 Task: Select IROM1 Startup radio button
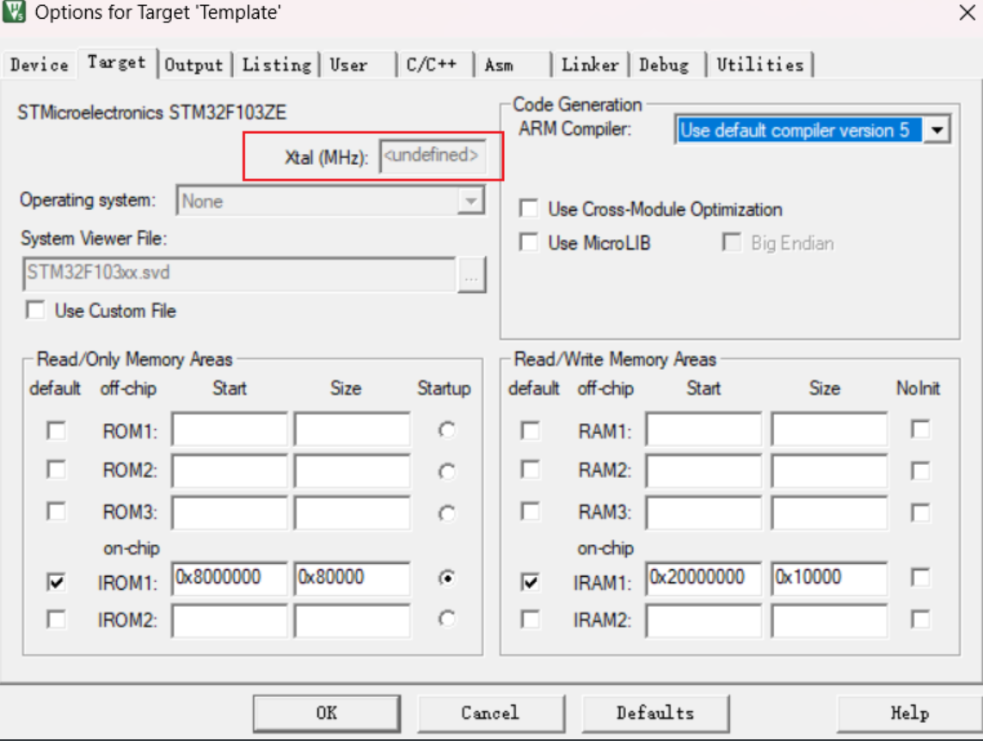tap(447, 578)
